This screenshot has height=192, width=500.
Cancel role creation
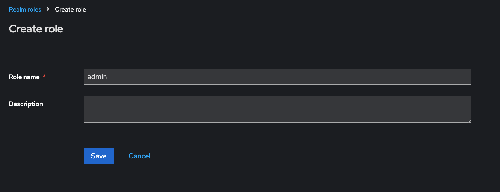coord(139,156)
